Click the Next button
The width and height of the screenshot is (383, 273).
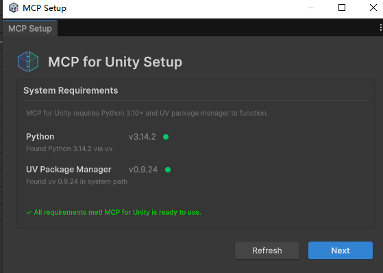tap(341, 250)
